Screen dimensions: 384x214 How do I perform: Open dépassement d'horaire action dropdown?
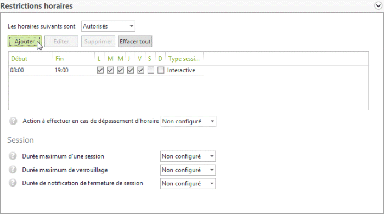click(188, 121)
